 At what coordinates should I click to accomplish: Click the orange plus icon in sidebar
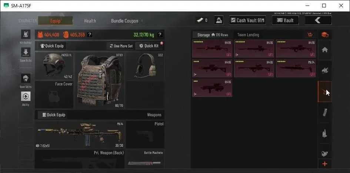pyautogui.click(x=325, y=164)
